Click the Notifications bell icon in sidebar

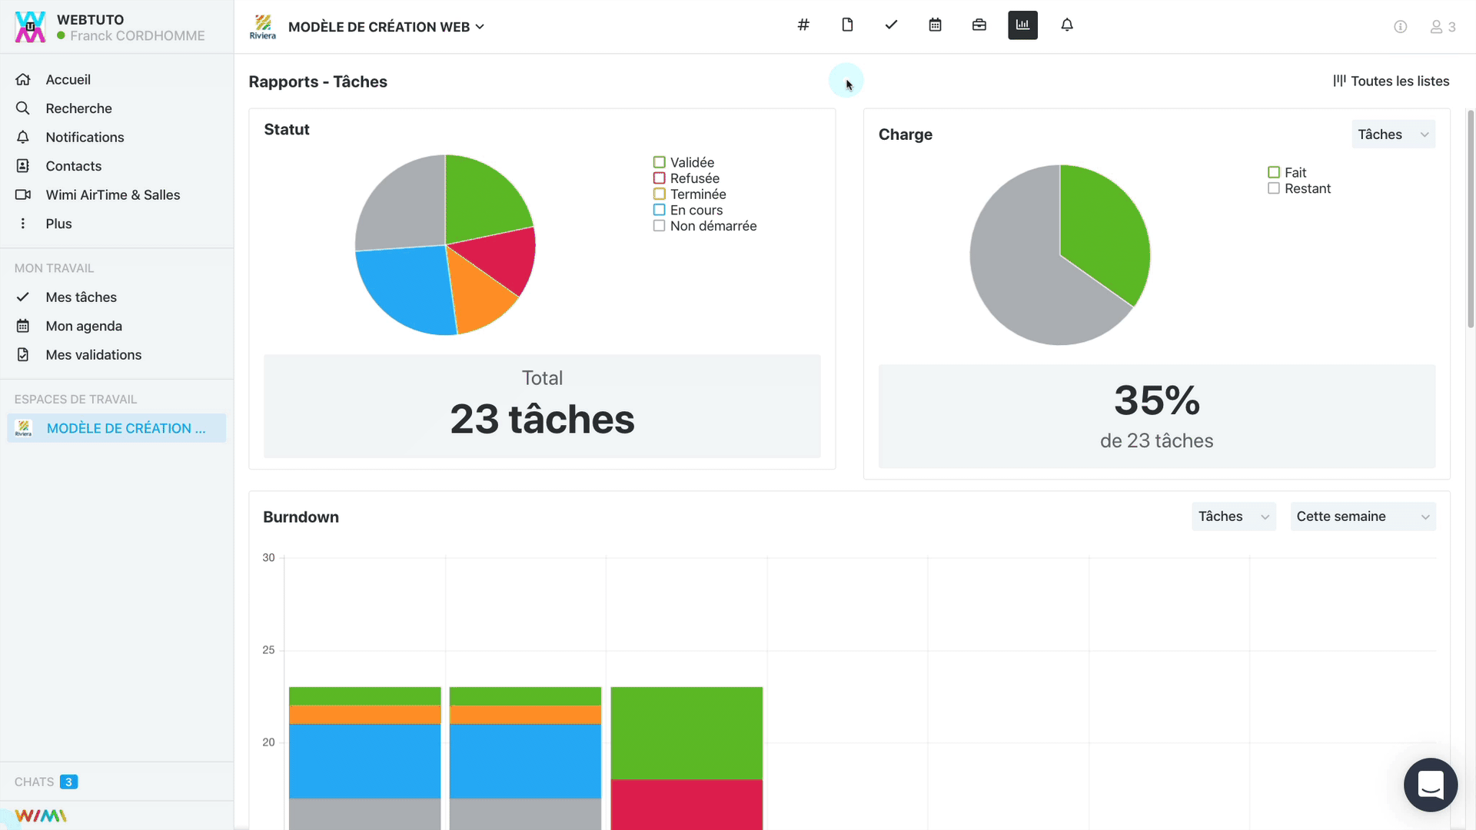(23, 137)
